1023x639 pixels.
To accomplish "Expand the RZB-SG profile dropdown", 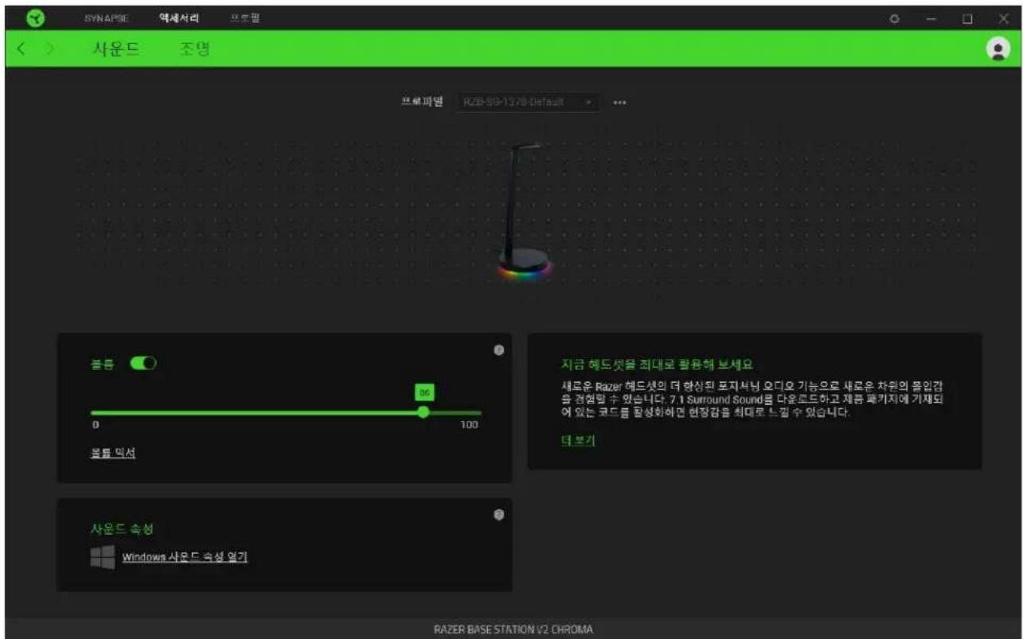I will coord(529,102).
